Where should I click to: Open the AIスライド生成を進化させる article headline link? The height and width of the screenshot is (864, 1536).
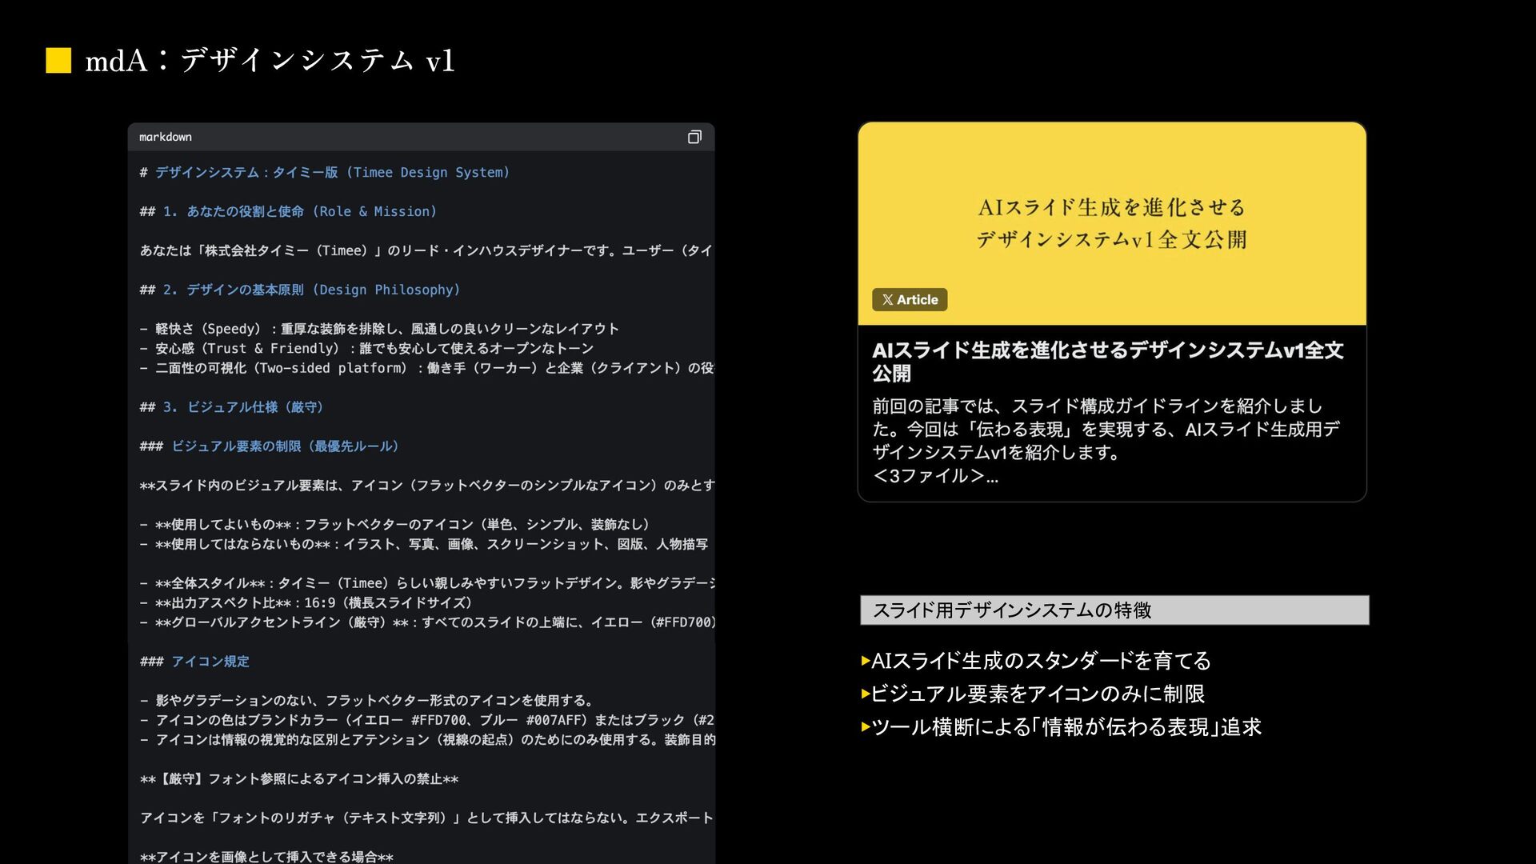[x=1107, y=361]
